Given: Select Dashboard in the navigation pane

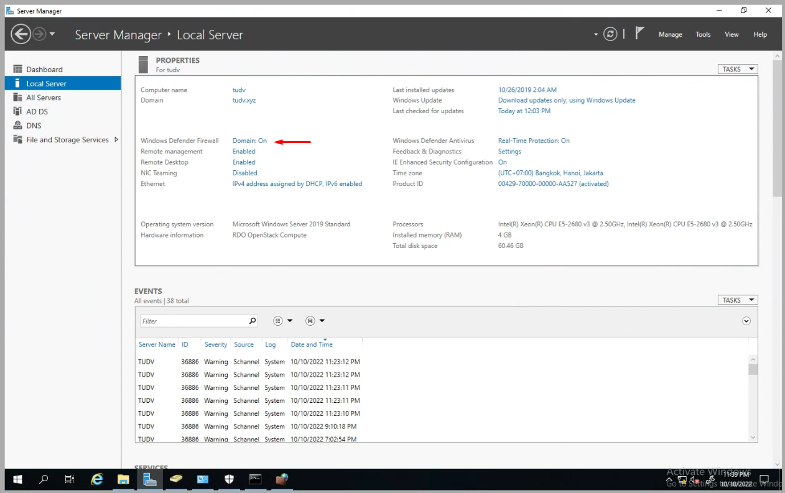Looking at the screenshot, I should 44,69.
